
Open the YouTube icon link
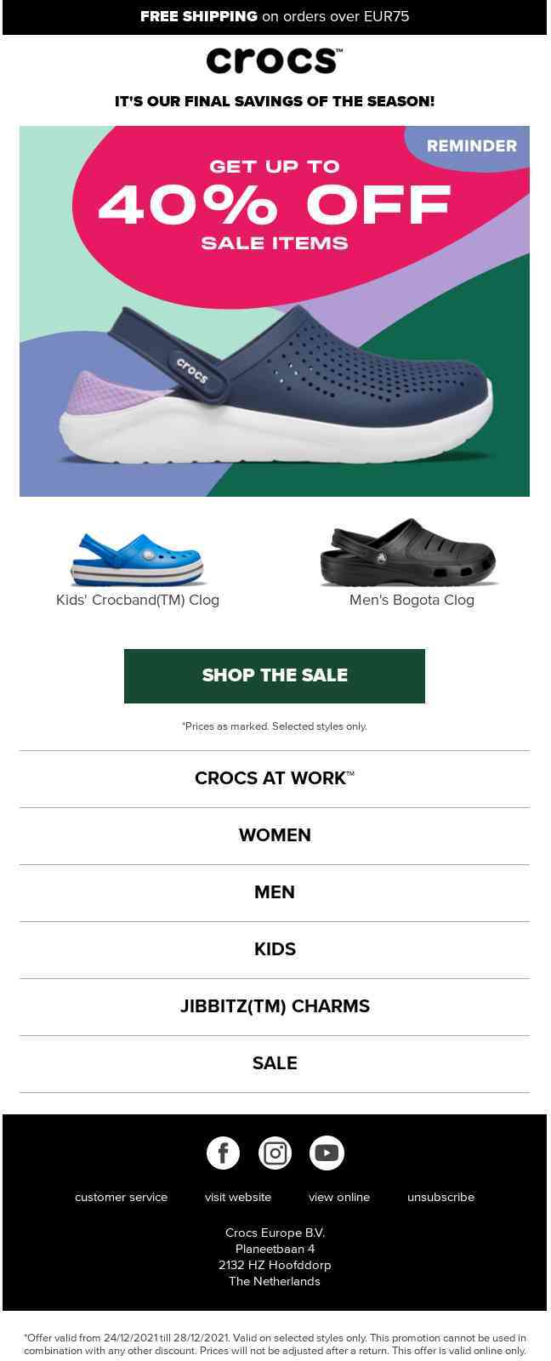coord(327,1153)
